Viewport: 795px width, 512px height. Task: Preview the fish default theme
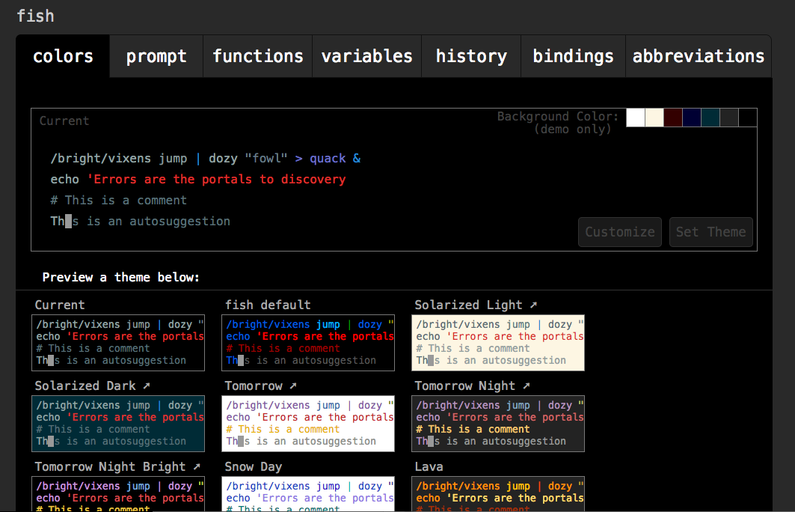click(x=308, y=343)
